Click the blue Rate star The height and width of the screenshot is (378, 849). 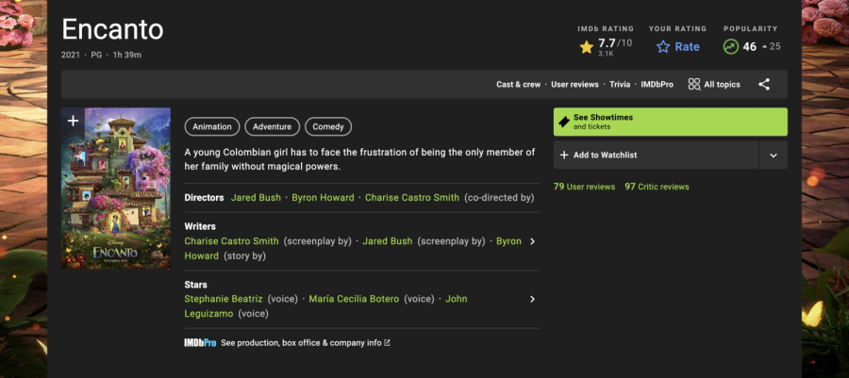[x=663, y=47]
